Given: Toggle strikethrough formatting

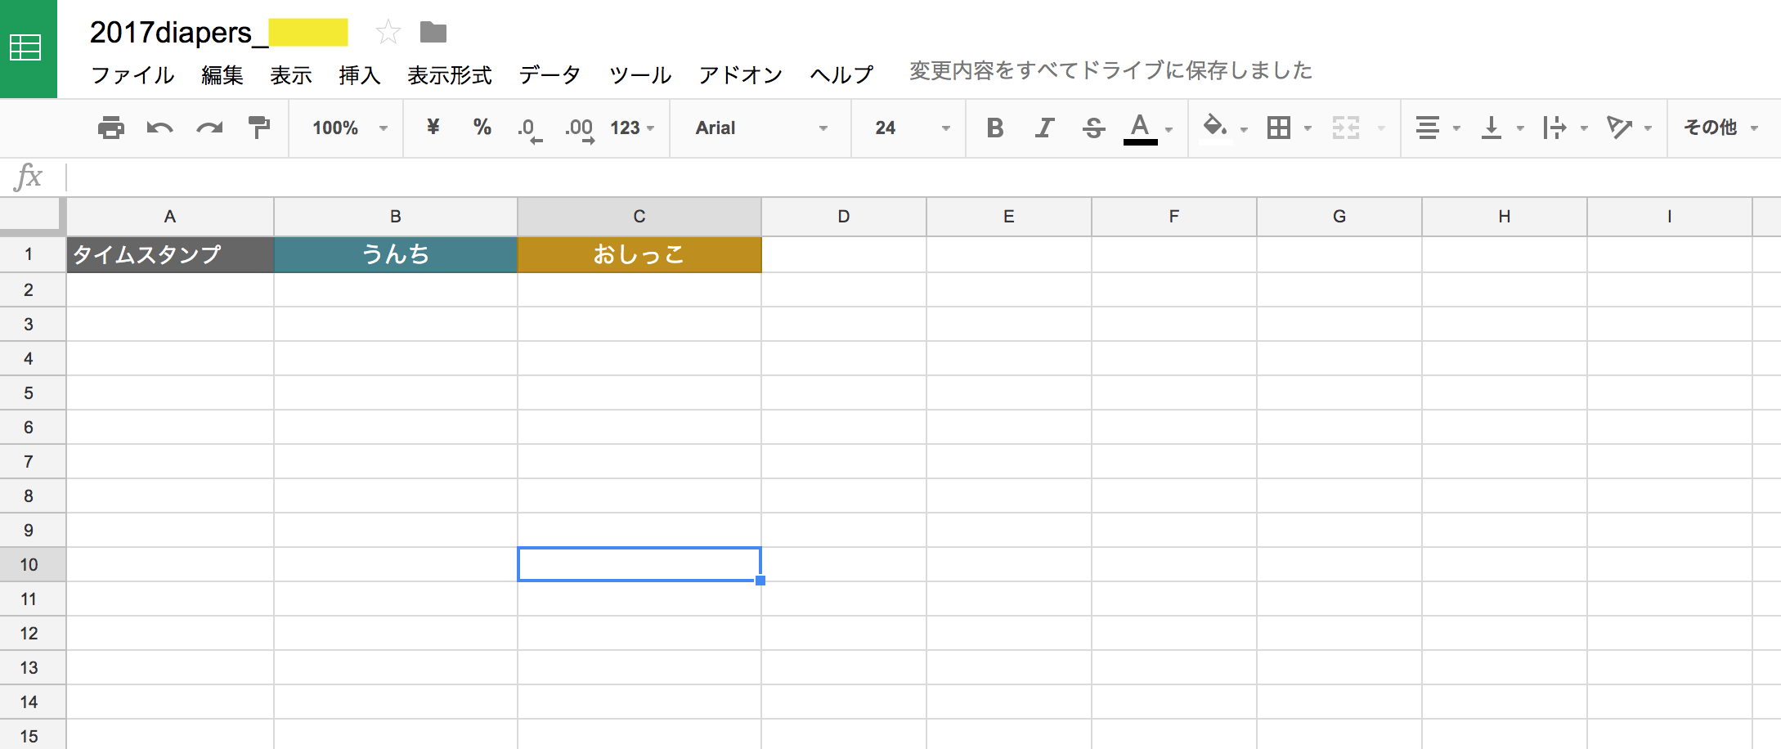Looking at the screenshot, I should pyautogui.click(x=1094, y=128).
